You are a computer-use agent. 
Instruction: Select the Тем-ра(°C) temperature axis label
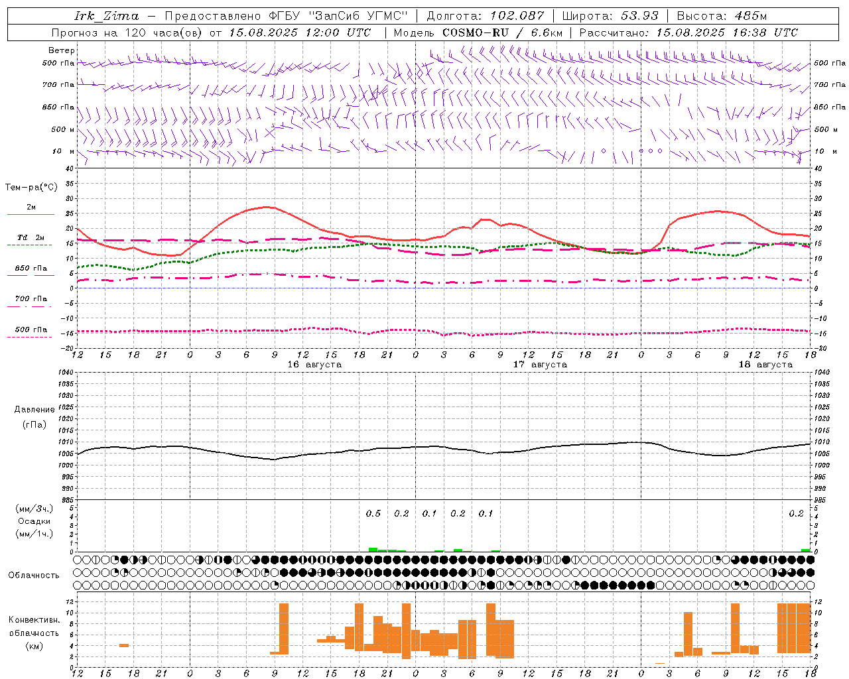(31, 188)
